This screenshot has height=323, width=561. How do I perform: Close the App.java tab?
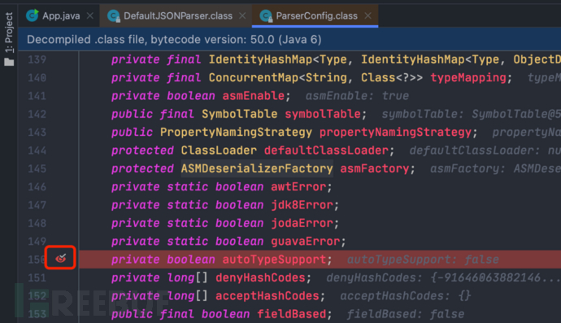[x=90, y=15]
